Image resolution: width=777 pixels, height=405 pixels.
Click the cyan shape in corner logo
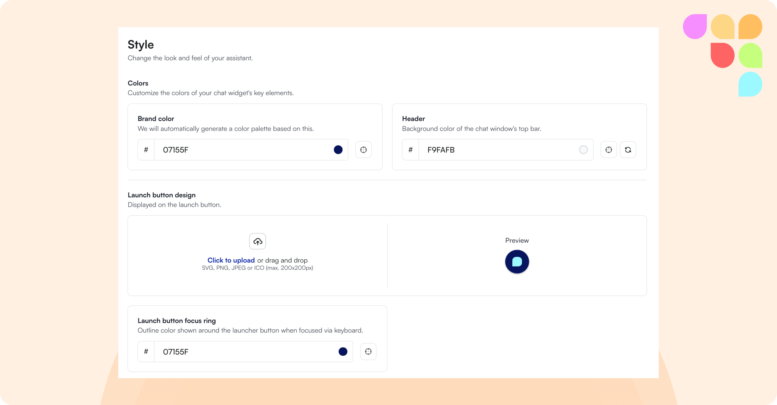point(750,84)
